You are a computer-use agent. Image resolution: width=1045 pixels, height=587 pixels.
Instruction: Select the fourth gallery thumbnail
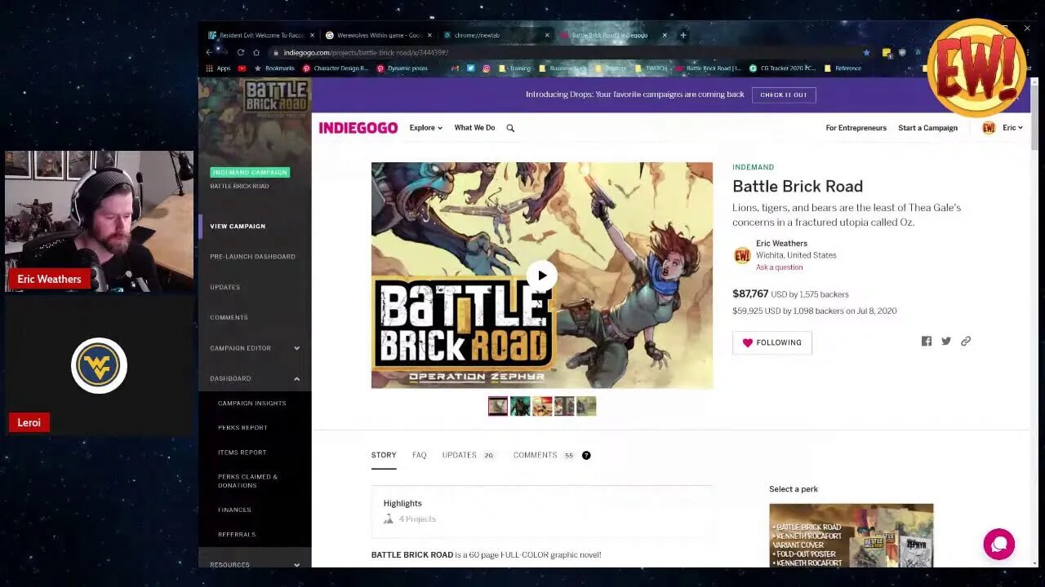pyautogui.click(x=564, y=406)
